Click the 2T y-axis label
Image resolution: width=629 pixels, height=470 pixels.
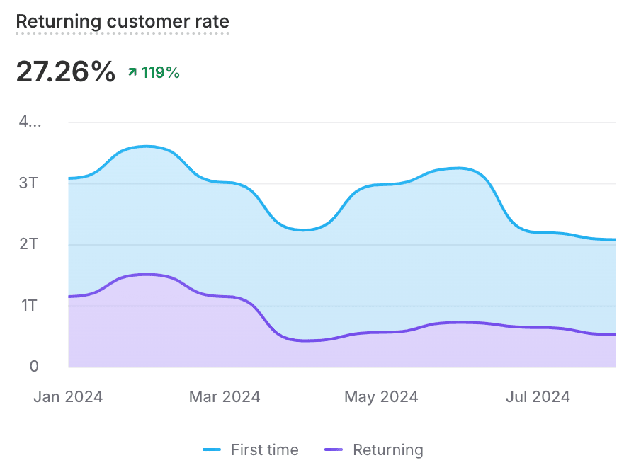pos(28,244)
